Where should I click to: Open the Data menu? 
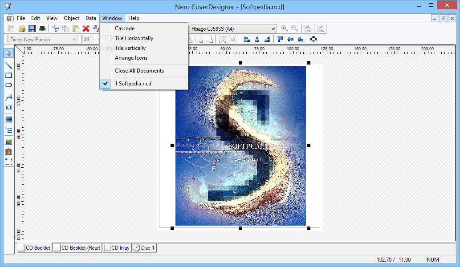pos(91,18)
